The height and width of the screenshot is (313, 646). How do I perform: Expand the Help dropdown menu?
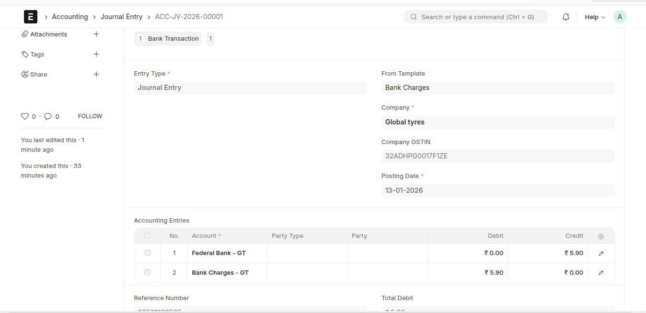click(x=595, y=17)
